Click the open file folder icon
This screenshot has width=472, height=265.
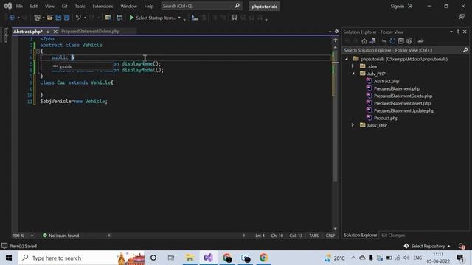[50, 18]
